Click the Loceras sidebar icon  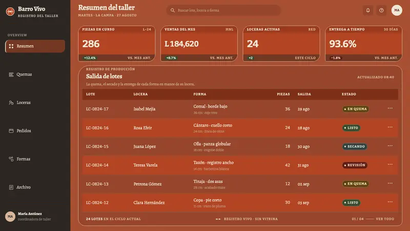(11, 103)
